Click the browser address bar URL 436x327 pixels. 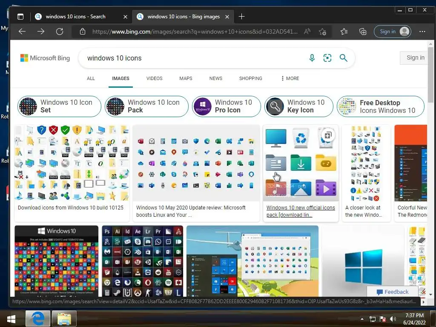point(195,32)
